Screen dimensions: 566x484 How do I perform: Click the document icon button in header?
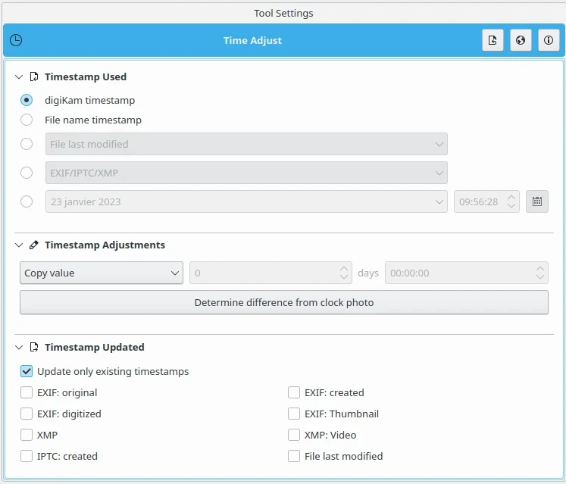pyautogui.click(x=493, y=41)
